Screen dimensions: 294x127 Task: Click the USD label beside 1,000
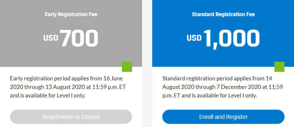[194, 38]
